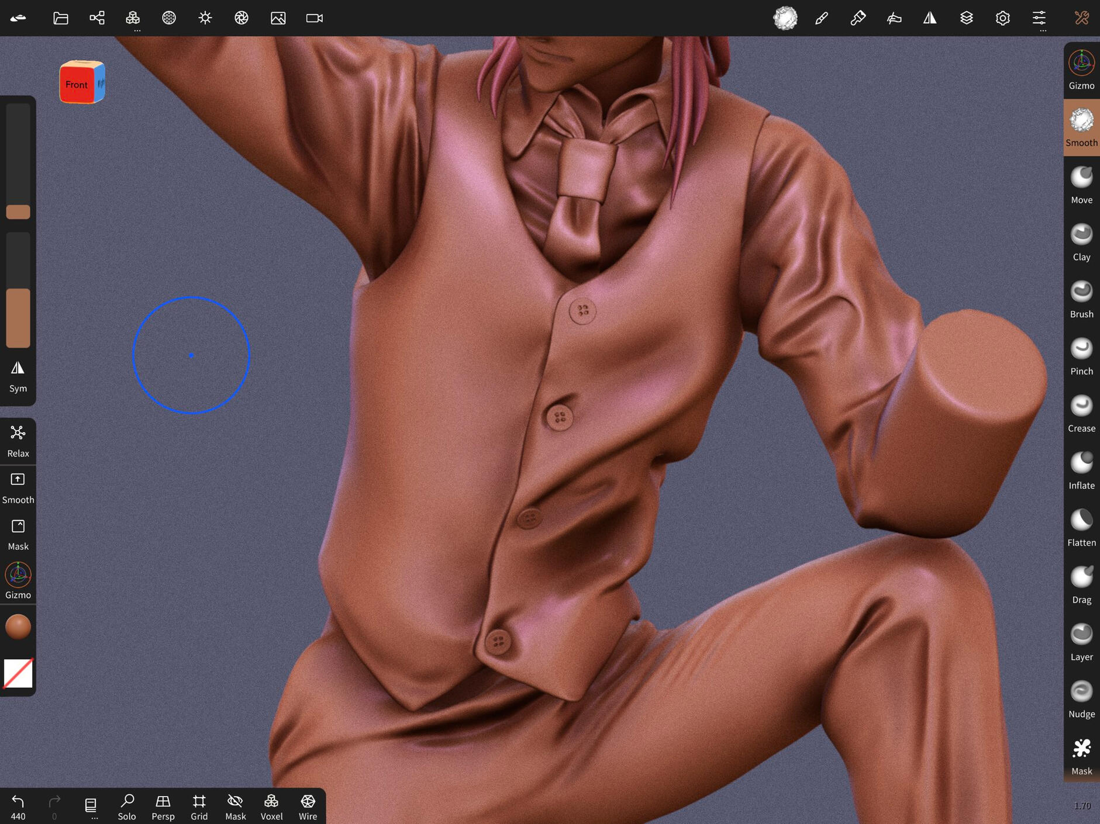Choose the Inflate tool
The image size is (1100, 824).
click(1081, 470)
